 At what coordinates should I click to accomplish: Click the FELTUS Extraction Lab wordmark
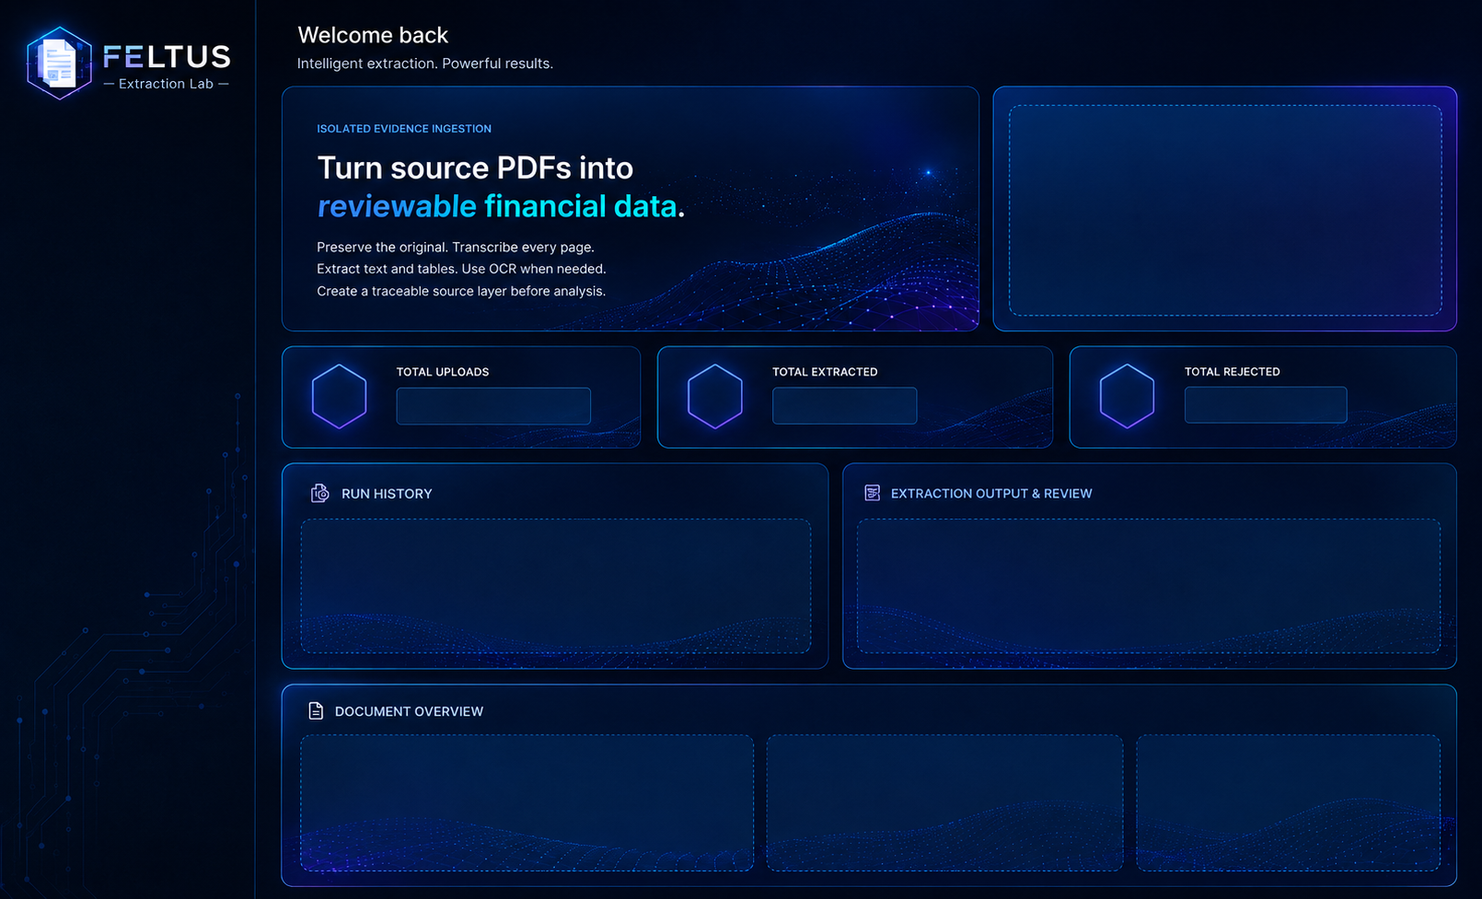coord(166,66)
